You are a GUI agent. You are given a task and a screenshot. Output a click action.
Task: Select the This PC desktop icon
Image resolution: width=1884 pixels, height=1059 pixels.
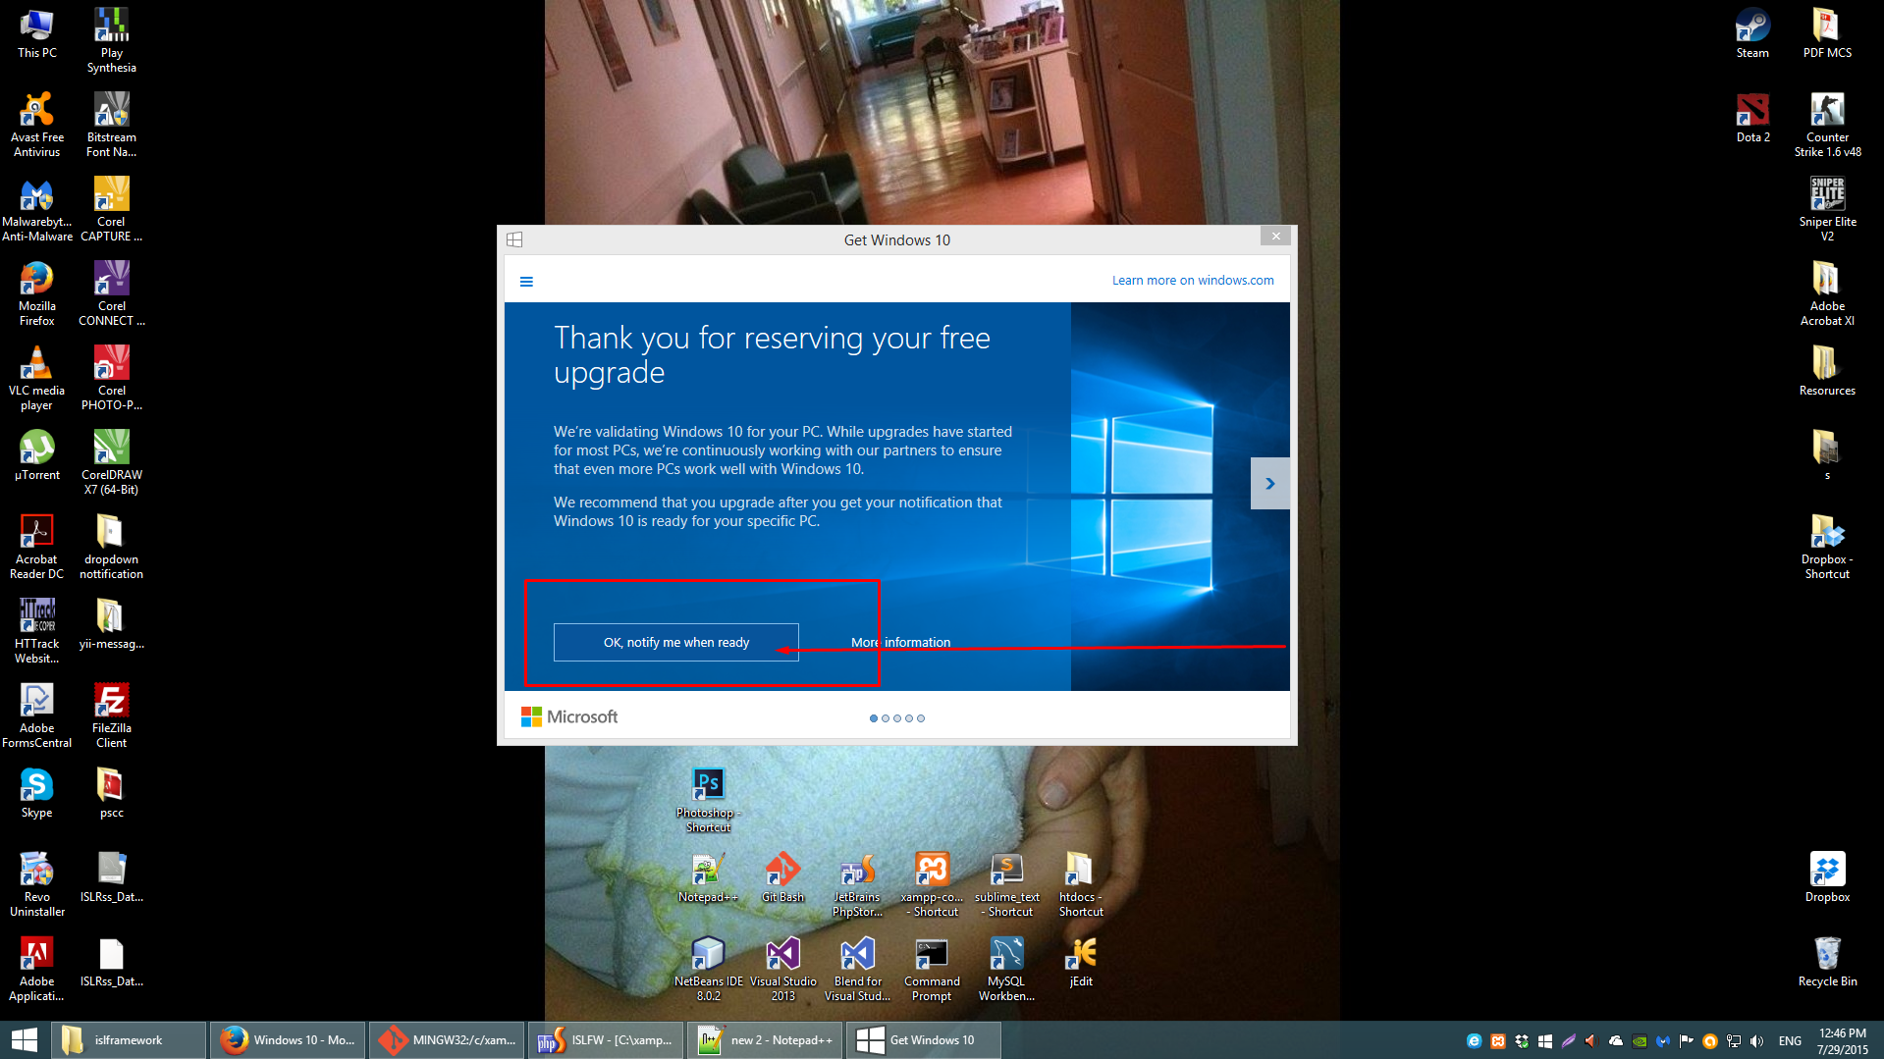click(x=37, y=33)
